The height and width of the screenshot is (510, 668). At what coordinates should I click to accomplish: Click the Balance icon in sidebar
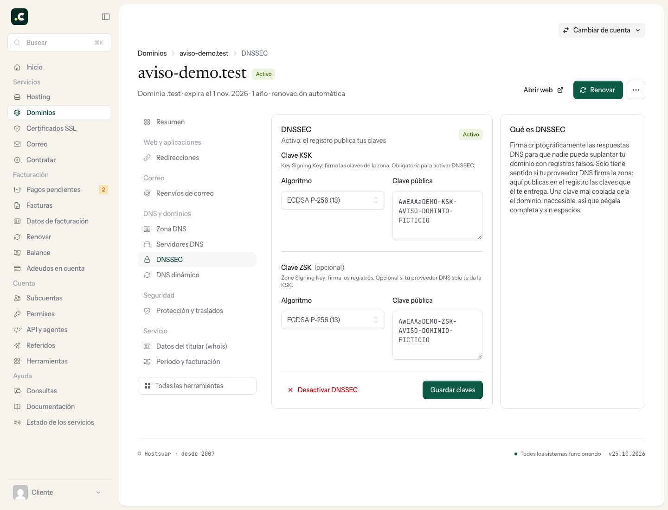(17, 253)
